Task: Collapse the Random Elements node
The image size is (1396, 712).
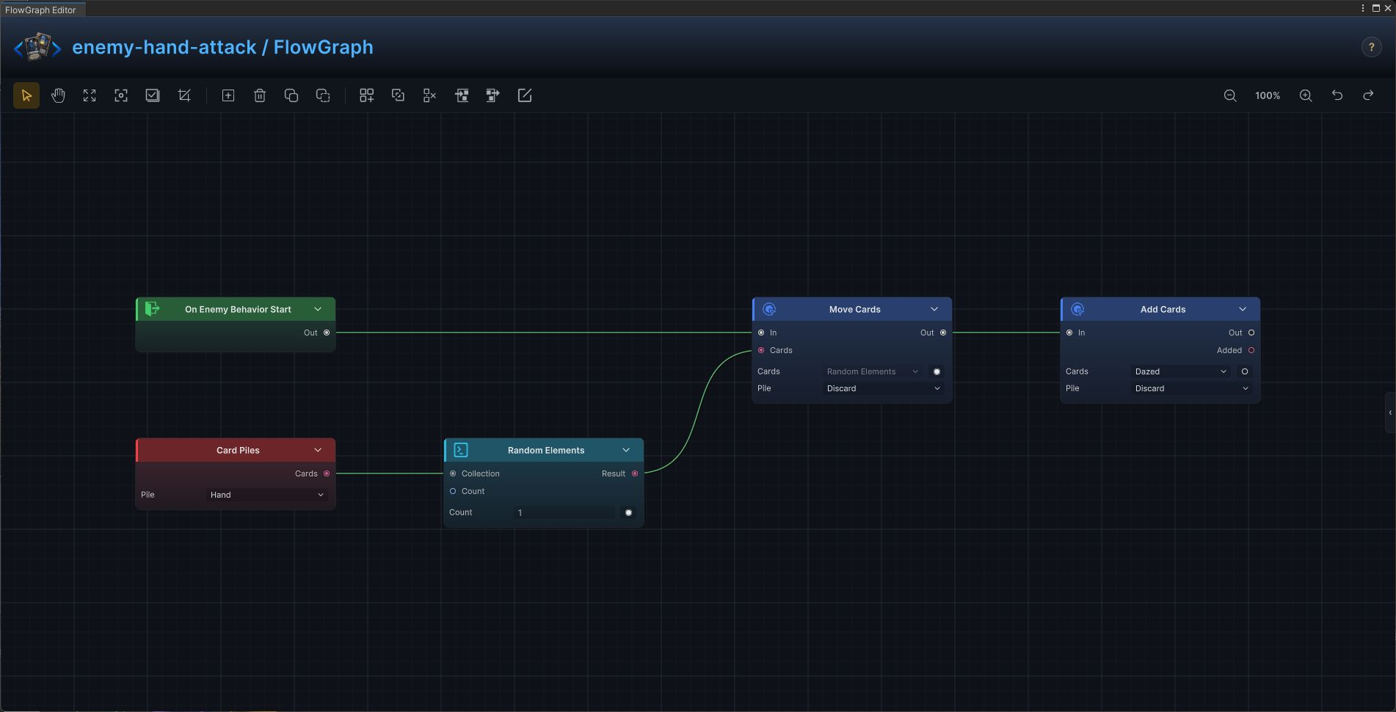Action: tap(626, 450)
